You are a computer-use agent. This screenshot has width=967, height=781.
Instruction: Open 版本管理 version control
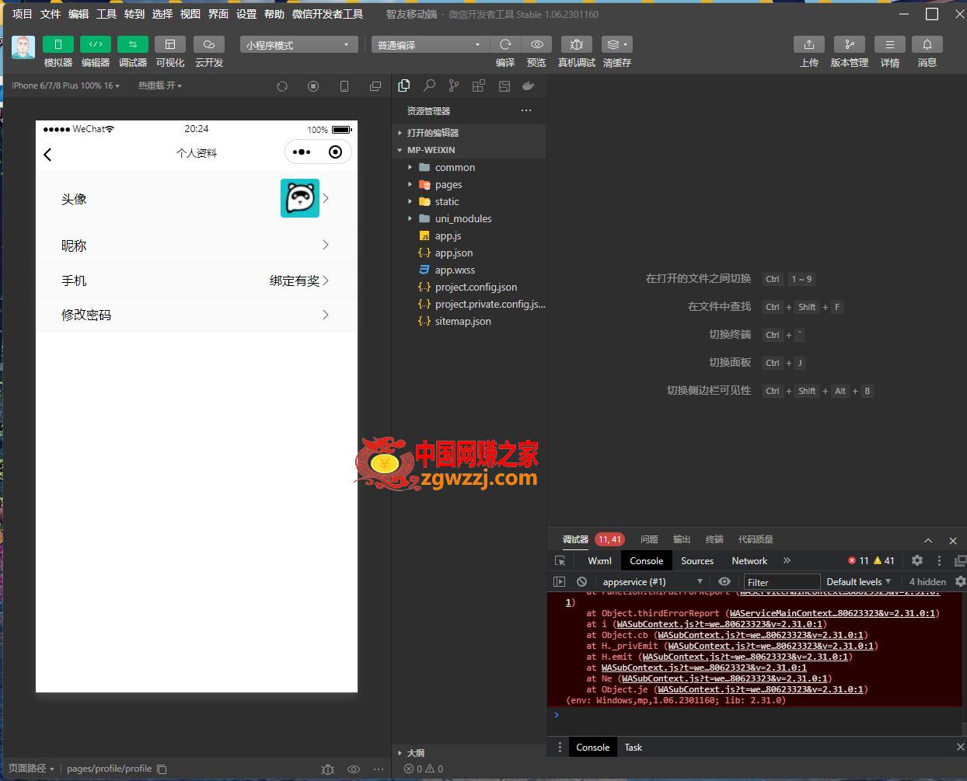click(849, 45)
